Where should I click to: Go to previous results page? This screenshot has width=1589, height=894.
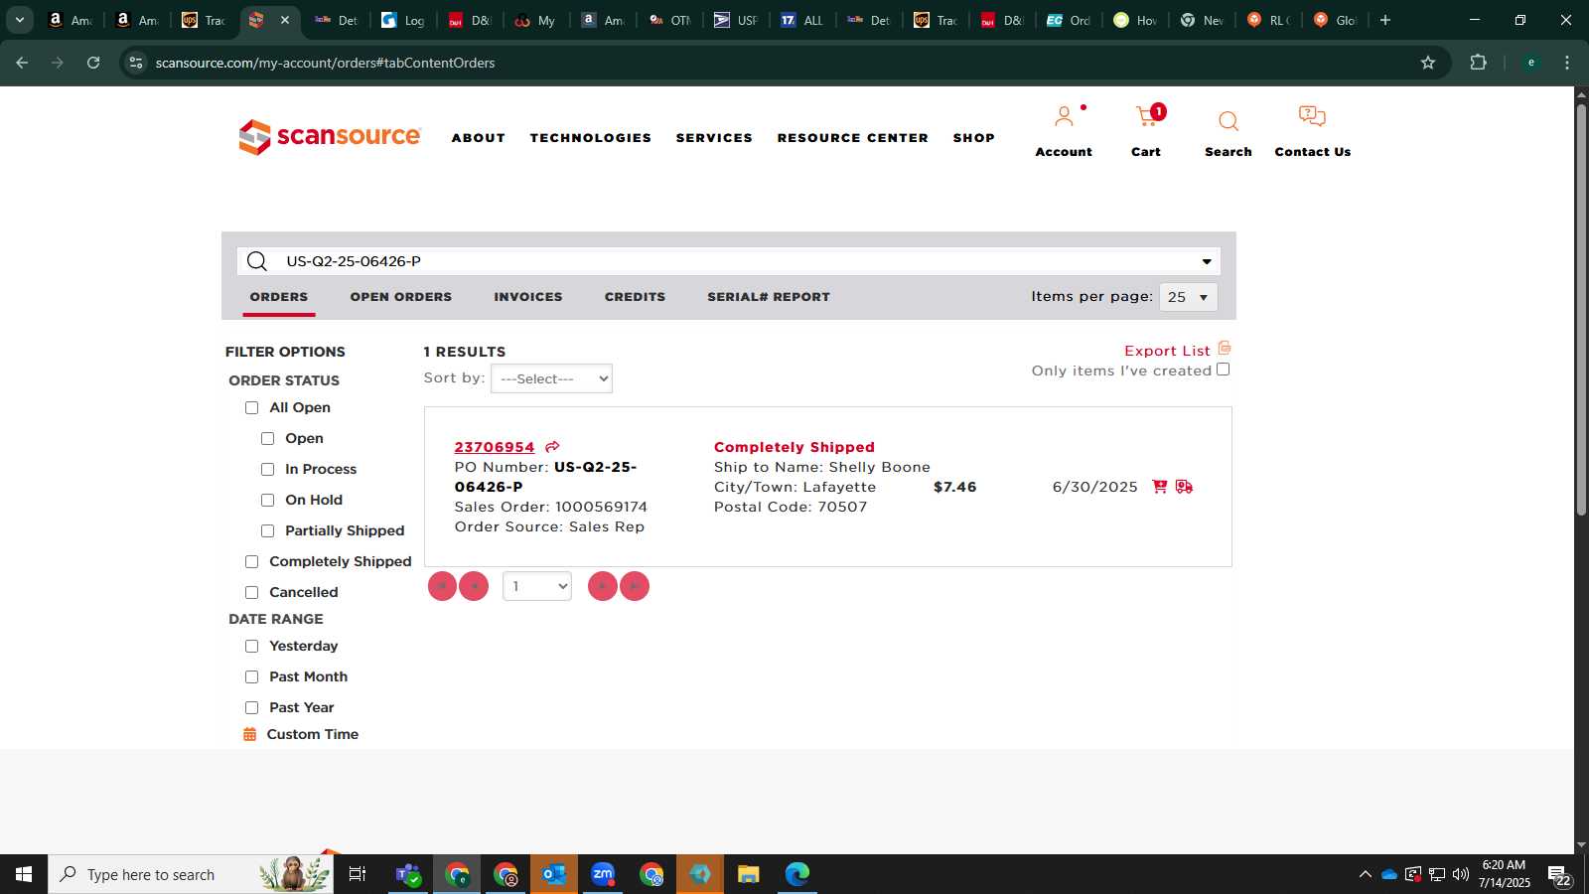(474, 586)
